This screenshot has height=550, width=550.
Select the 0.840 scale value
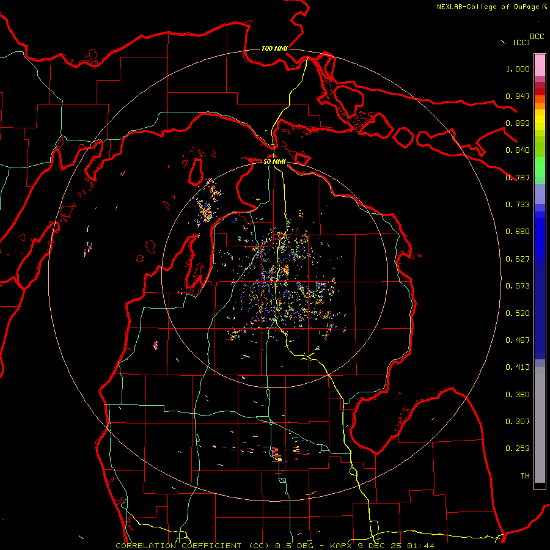pos(518,150)
